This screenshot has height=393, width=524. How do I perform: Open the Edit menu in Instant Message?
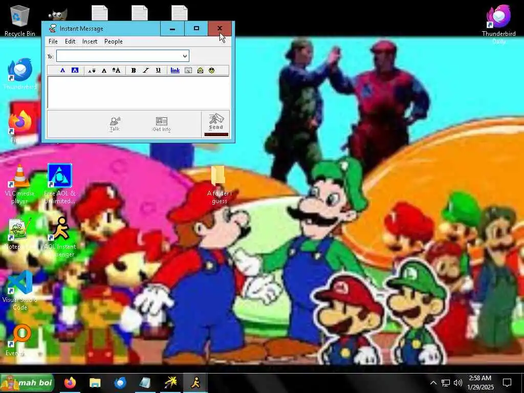tap(70, 41)
